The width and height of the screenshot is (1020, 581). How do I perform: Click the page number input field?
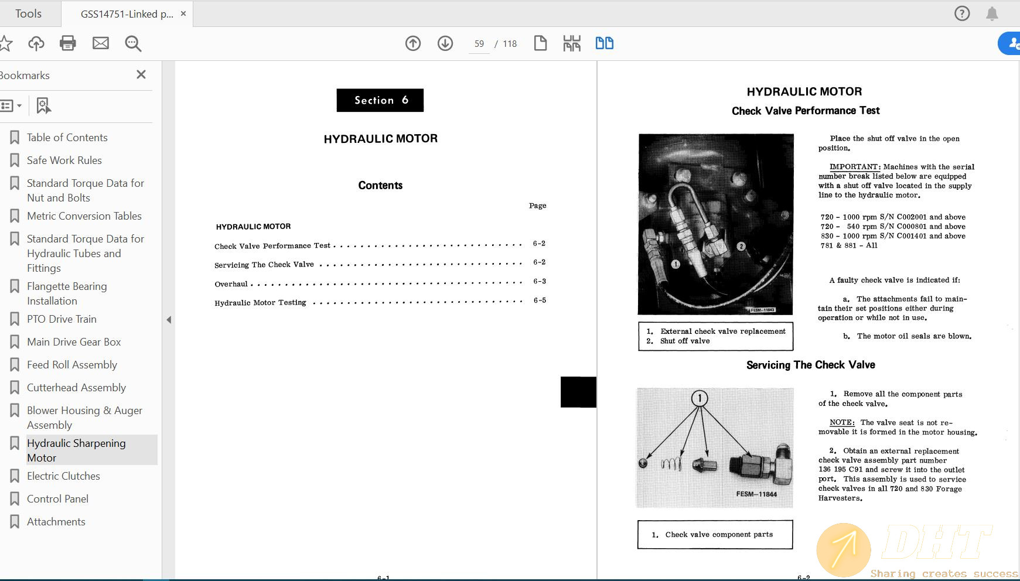click(479, 44)
